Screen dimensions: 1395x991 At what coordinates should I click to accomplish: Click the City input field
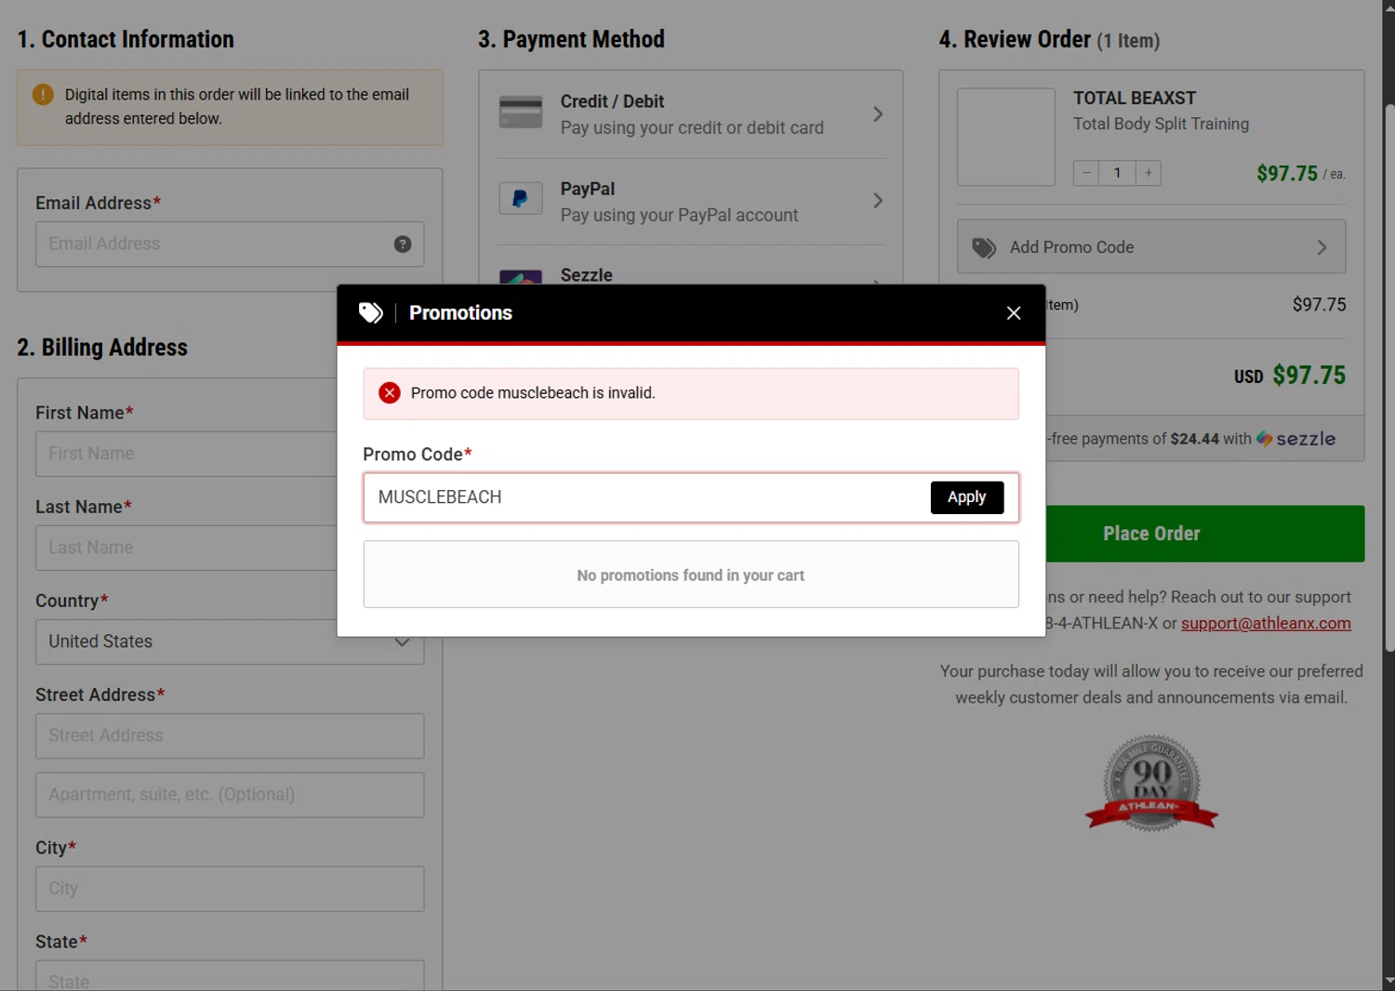pyautogui.click(x=230, y=889)
